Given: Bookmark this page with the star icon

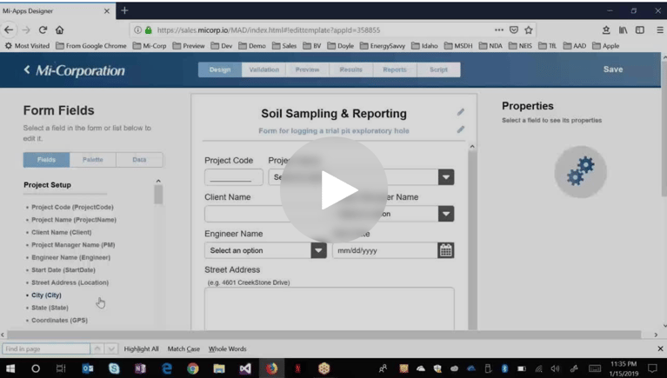Looking at the screenshot, I should pyautogui.click(x=529, y=30).
